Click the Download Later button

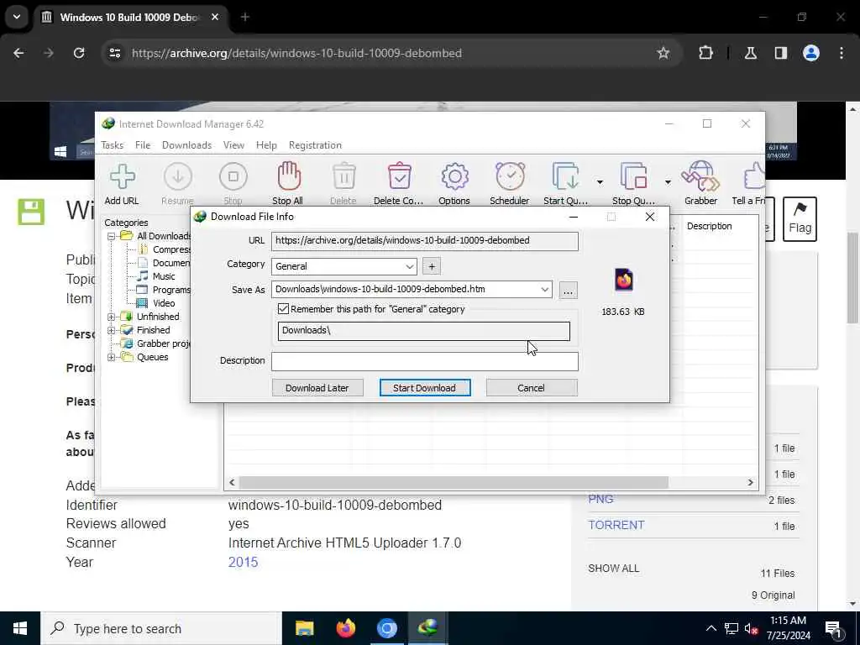tap(317, 388)
